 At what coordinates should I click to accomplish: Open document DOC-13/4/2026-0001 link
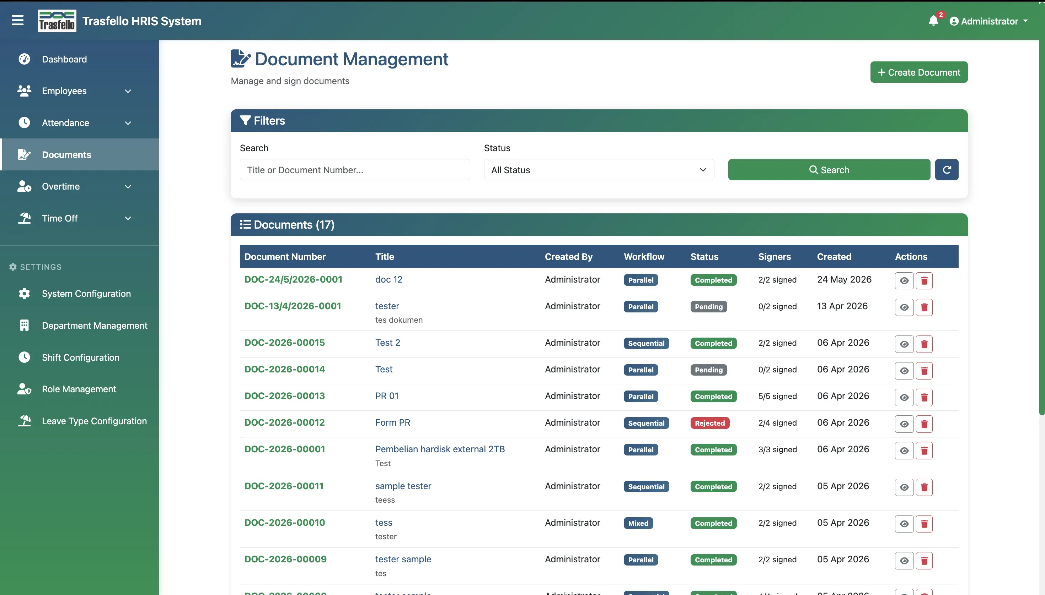coord(293,306)
